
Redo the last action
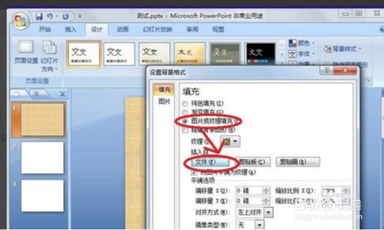[65, 16]
